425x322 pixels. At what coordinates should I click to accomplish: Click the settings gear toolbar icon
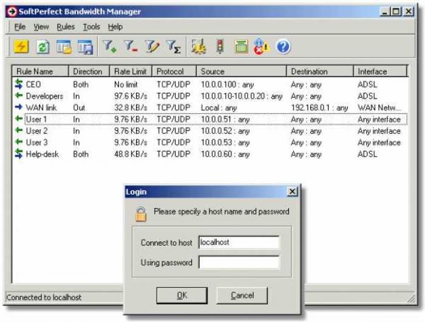(x=199, y=47)
